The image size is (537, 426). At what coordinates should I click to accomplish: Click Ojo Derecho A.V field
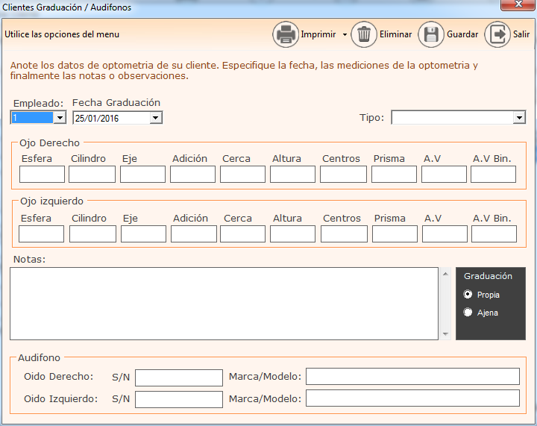[x=445, y=175]
